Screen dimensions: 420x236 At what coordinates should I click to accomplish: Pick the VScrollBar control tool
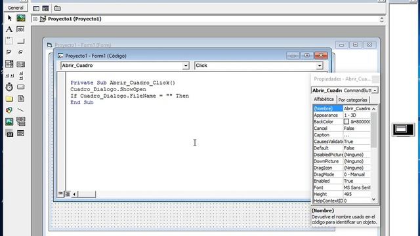tap(21, 75)
